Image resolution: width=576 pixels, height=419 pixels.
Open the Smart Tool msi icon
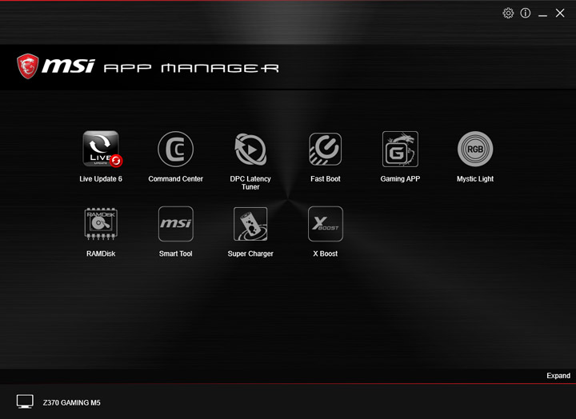pos(175,224)
